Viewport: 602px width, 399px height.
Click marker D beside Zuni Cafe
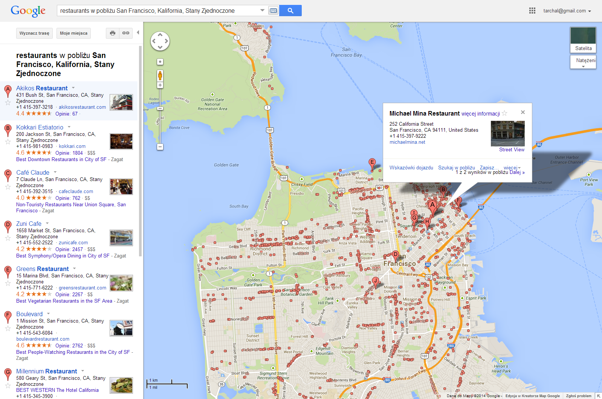pyautogui.click(x=8, y=227)
